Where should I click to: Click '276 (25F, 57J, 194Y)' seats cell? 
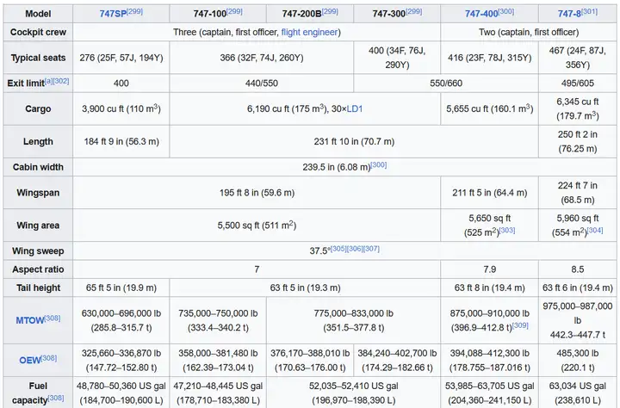click(x=121, y=58)
